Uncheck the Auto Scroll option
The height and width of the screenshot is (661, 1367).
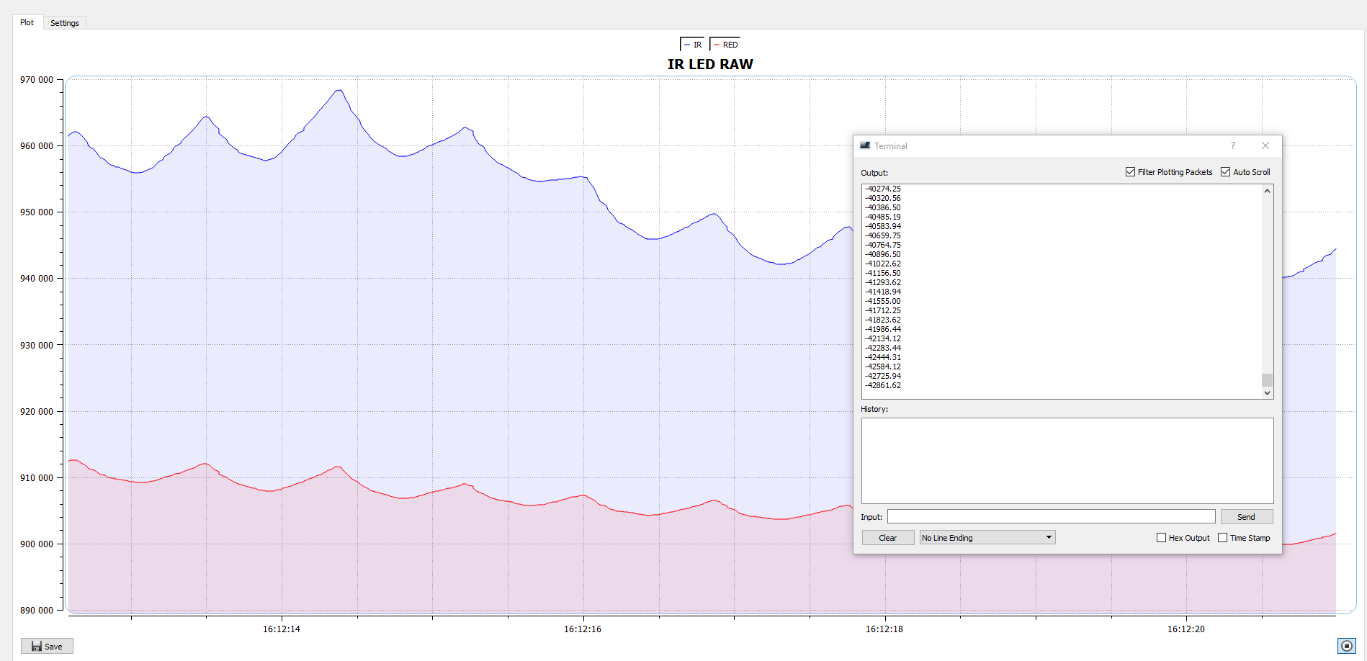pyautogui.click(x=1225, y=172)
